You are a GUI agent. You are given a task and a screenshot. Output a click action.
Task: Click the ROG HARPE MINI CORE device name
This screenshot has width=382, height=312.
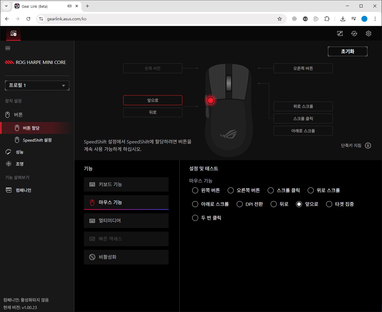click(41, 62)
